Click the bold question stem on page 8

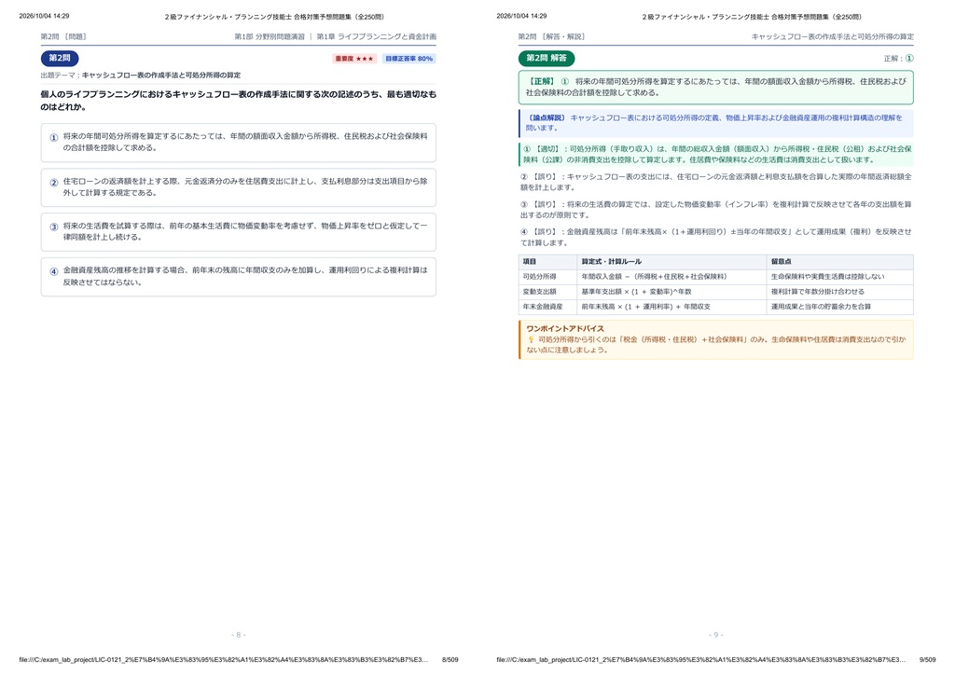pyautogui.click(x=238, y=101)
